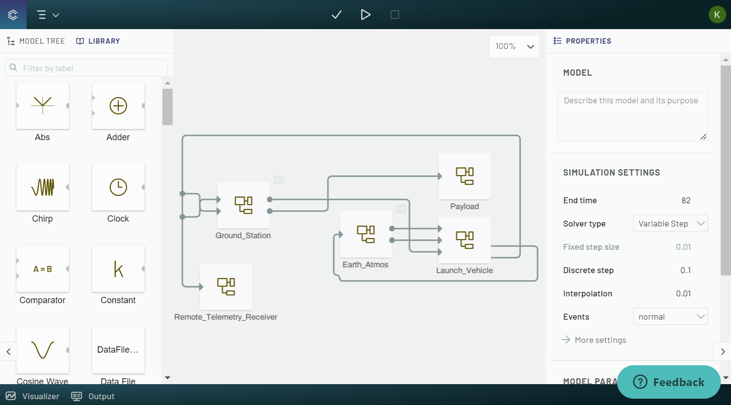The height and width of the screenshot is (405, 731).
Task: Open the zoom level dropdown at 100%
Action: tap(514, 46)
